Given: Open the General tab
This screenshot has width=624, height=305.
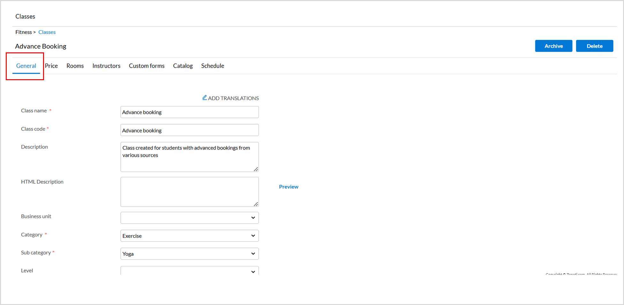Looking at the screenshot, I should point(26,66).
